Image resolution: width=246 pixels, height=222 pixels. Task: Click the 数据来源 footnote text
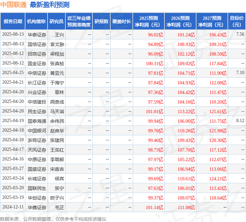tap(53, 219)
